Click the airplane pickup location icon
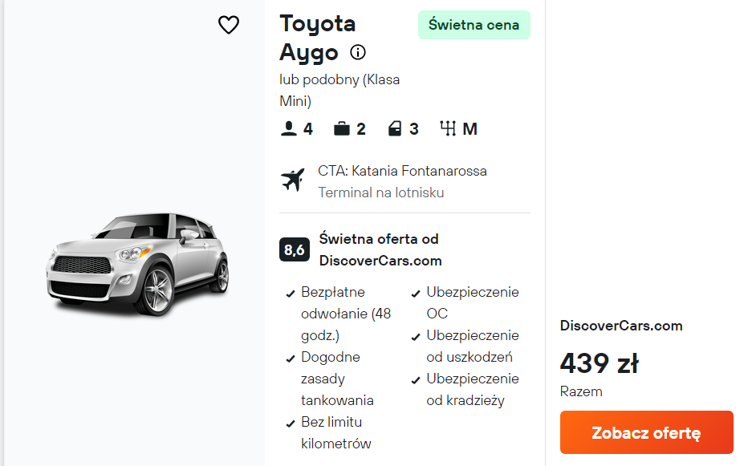Viewport: 748px width, 466px height. [x=293, y=180]
